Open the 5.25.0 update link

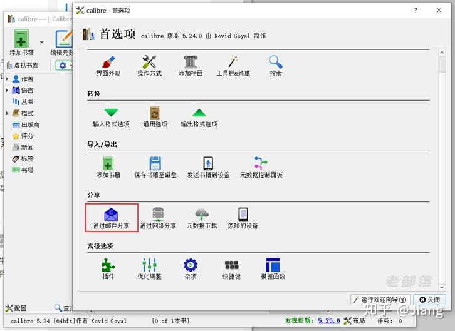pyautogui.click(x=329, y=320)
